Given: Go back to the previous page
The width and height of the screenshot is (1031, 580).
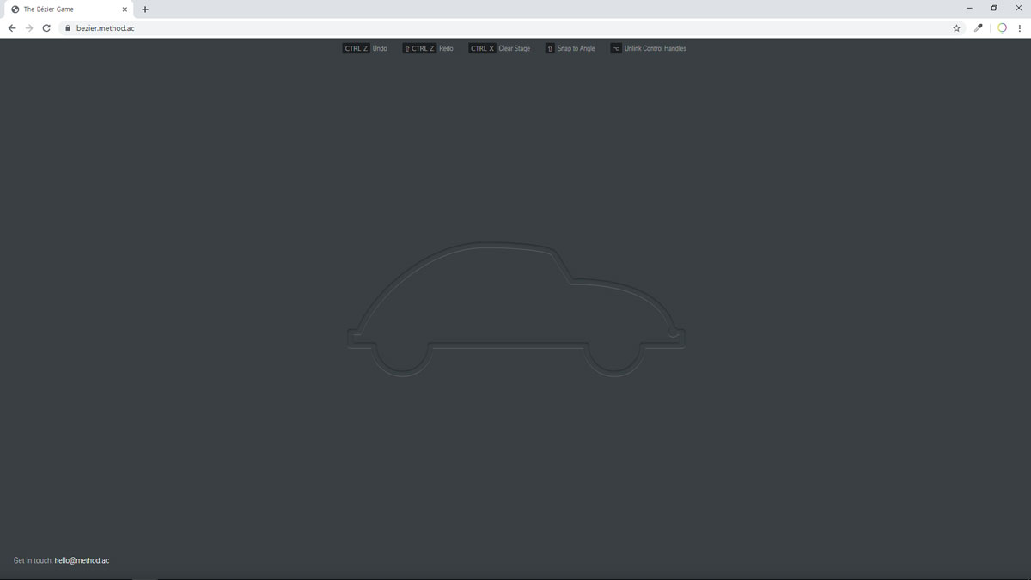Looking at the screenshot, I should (x=12, y=28).
